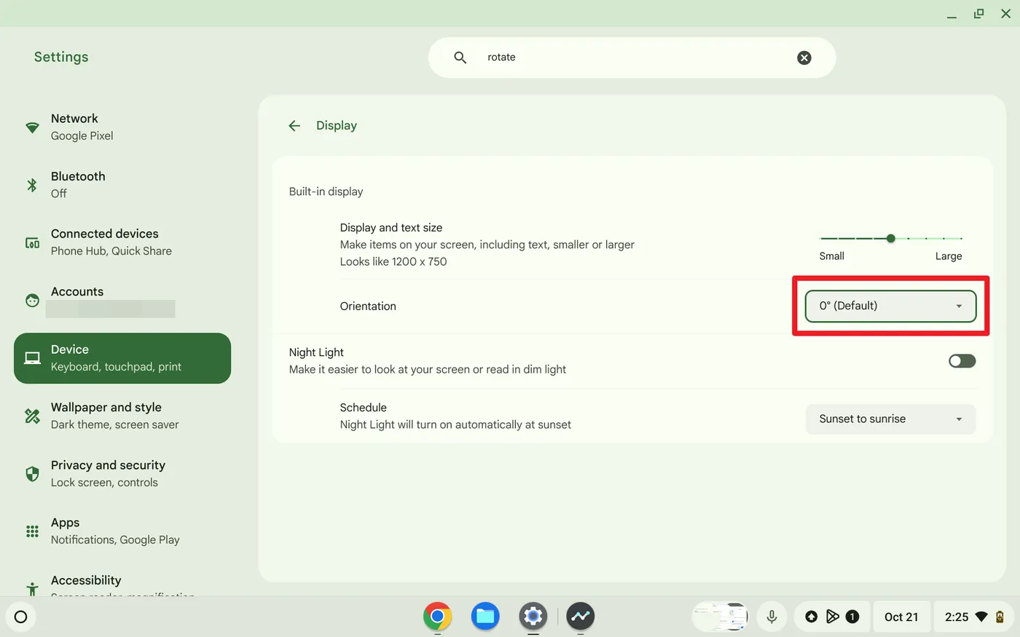
Task: Open Privacy and security section
Action: 122,474
